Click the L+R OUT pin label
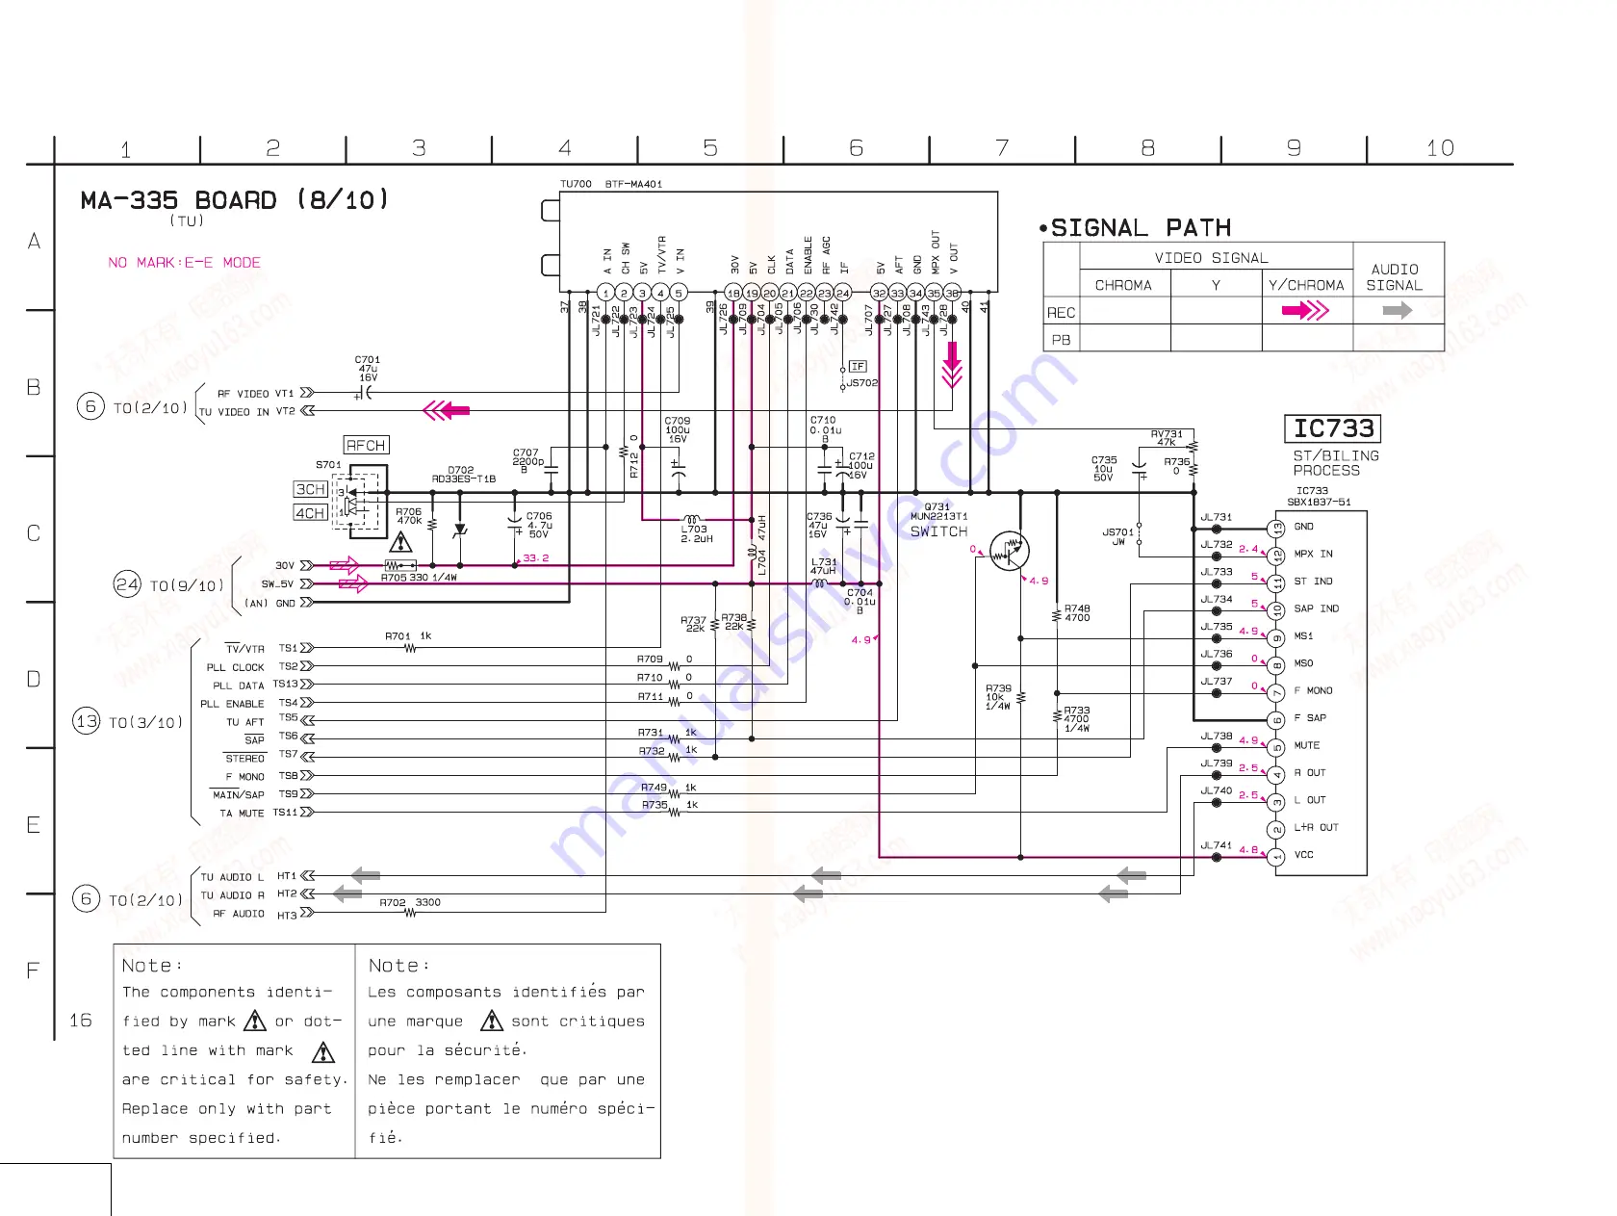 click(x=1316, y=828)
